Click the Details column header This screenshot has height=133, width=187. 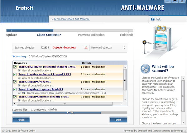(x=104, y=63)
